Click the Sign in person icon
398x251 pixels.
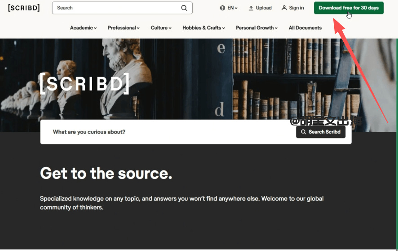(x=284, y=8)
